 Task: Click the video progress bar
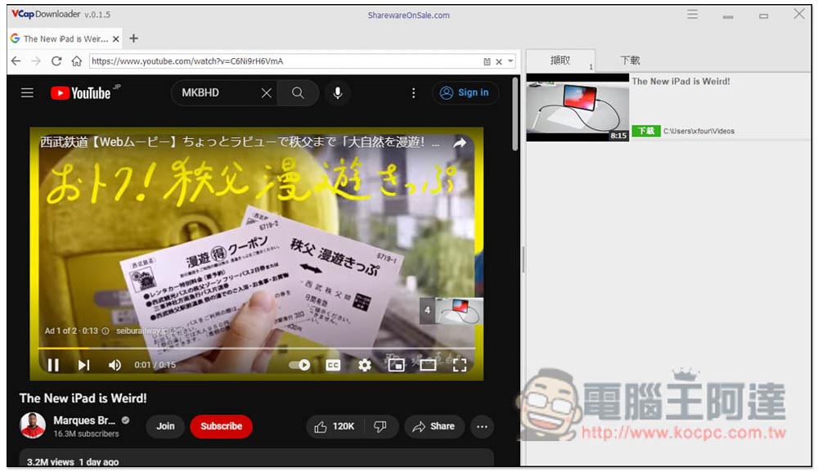click(256, 348)
